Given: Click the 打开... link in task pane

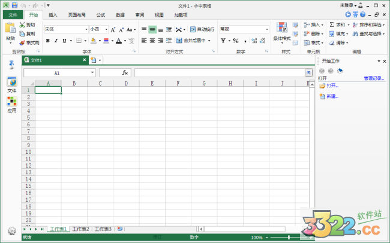Looking at the screenshot, I should (x=332, y=86).
